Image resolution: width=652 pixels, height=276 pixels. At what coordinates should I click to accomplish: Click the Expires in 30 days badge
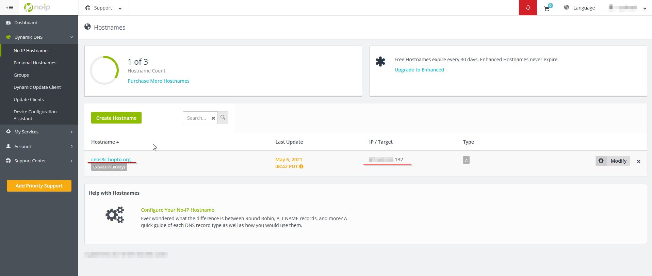(109, 167)
